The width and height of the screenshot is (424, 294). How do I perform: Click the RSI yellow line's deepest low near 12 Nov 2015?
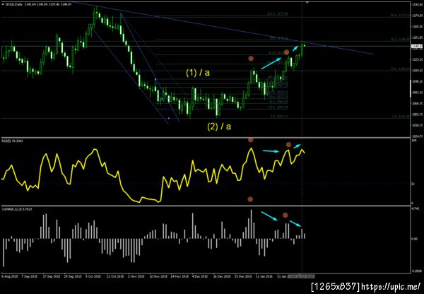pyautogui.click(x=159, y=201)
